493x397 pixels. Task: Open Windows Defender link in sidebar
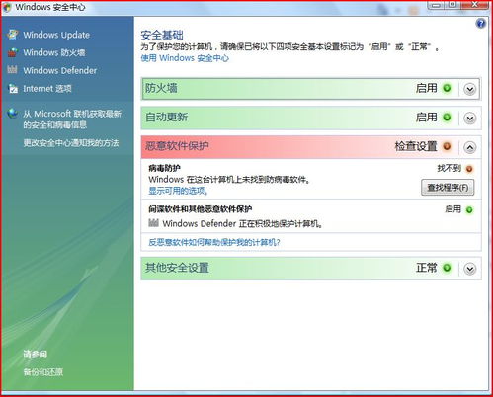60,70
